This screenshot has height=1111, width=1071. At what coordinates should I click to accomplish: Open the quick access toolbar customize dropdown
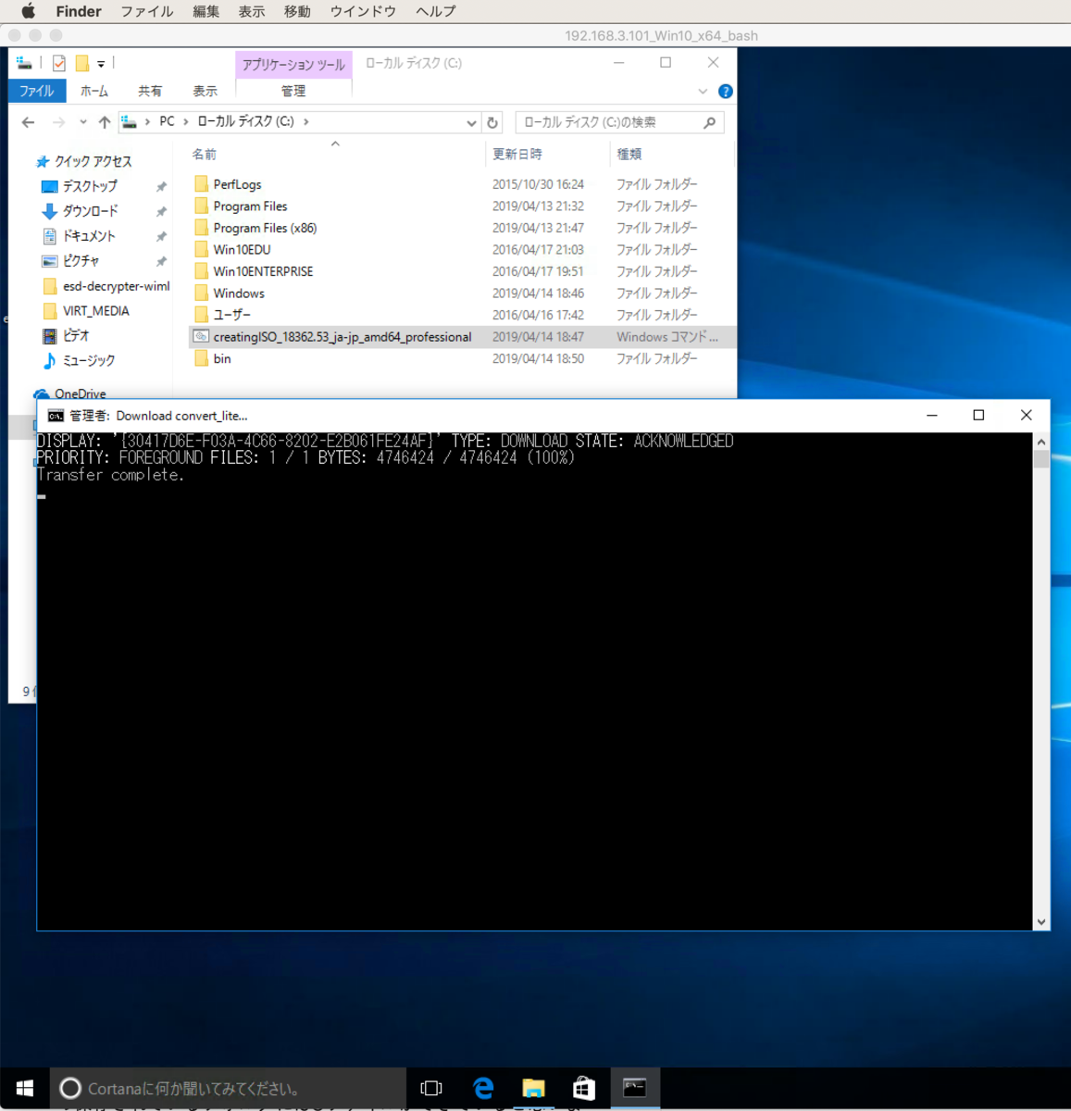[101, 64]
